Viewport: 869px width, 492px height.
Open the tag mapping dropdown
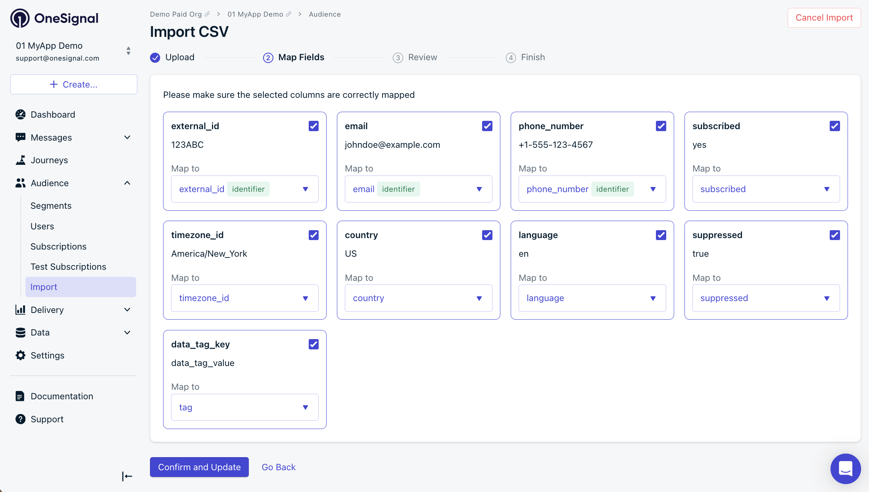[244, 407]
